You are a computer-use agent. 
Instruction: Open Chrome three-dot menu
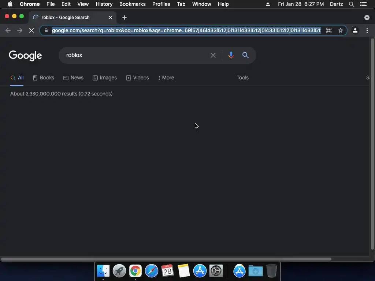(x=367, y=30)
